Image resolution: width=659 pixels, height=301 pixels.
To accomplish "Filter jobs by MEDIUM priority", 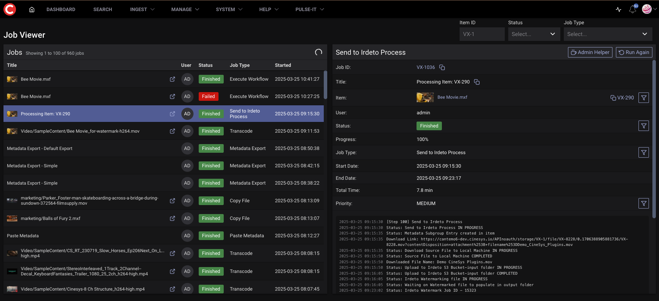I will click(x=643, y=203).
